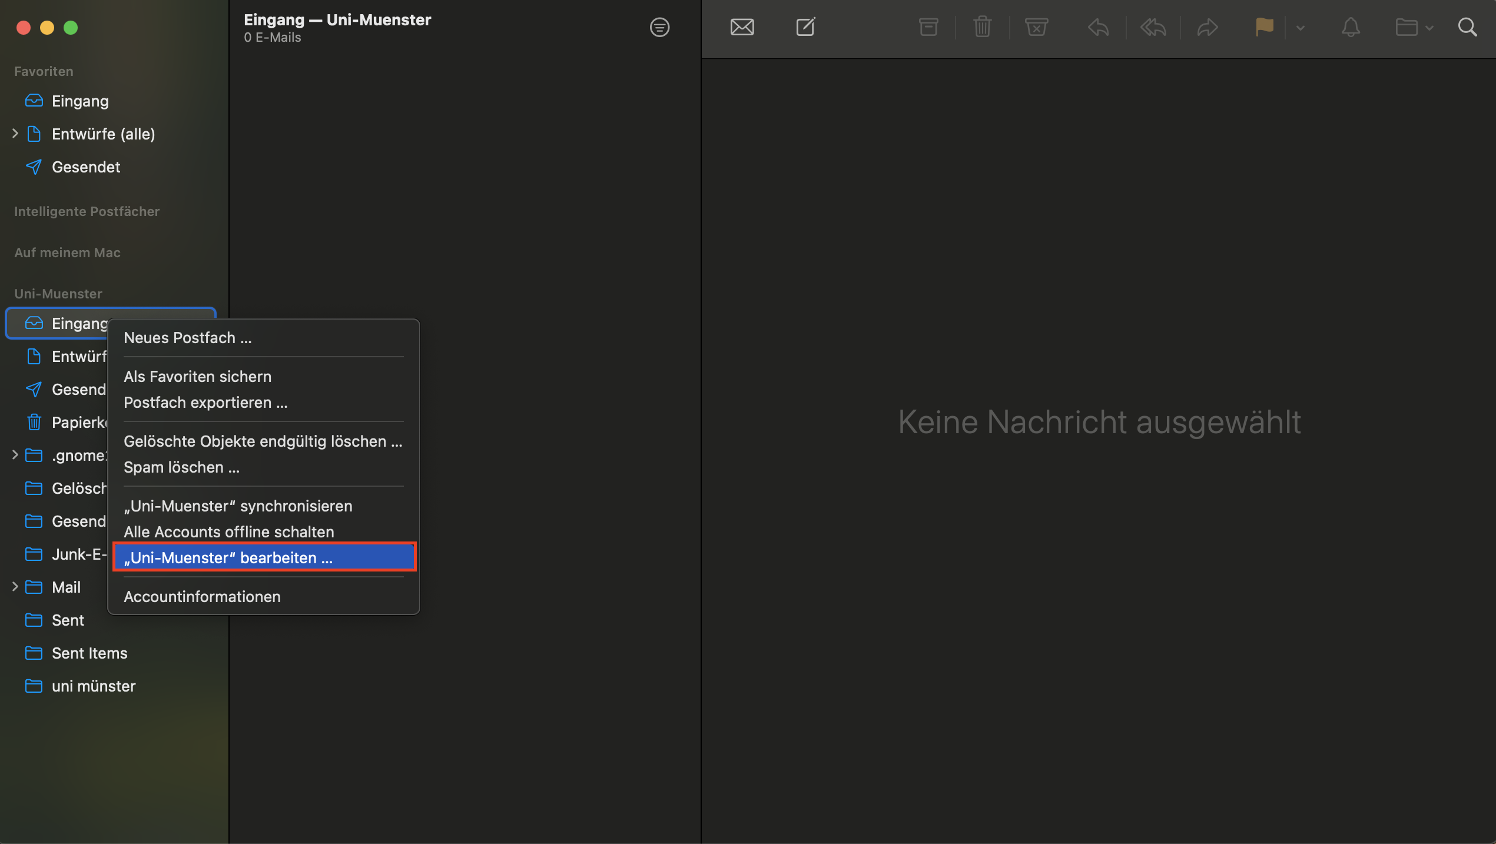The height and width of the screenshot is (844, 1496).
Task: Click the trash delete toolbar icon
Action: [982, 27]
